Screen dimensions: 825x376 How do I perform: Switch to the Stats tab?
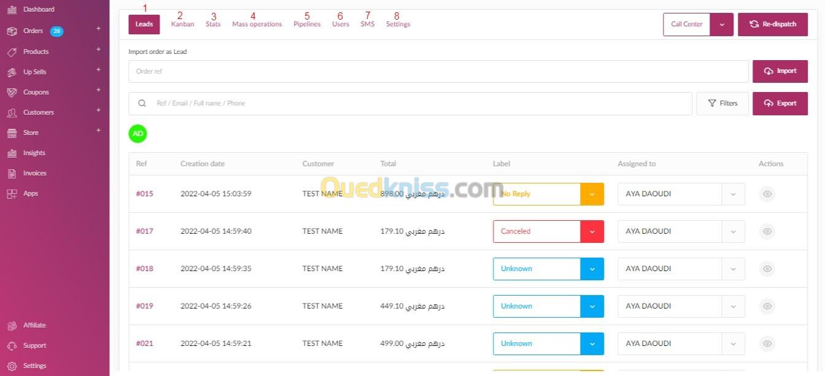coord(213,25)
